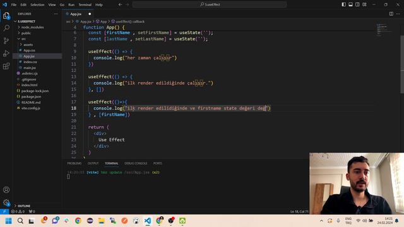Open the Help menu

pos(99,4)
